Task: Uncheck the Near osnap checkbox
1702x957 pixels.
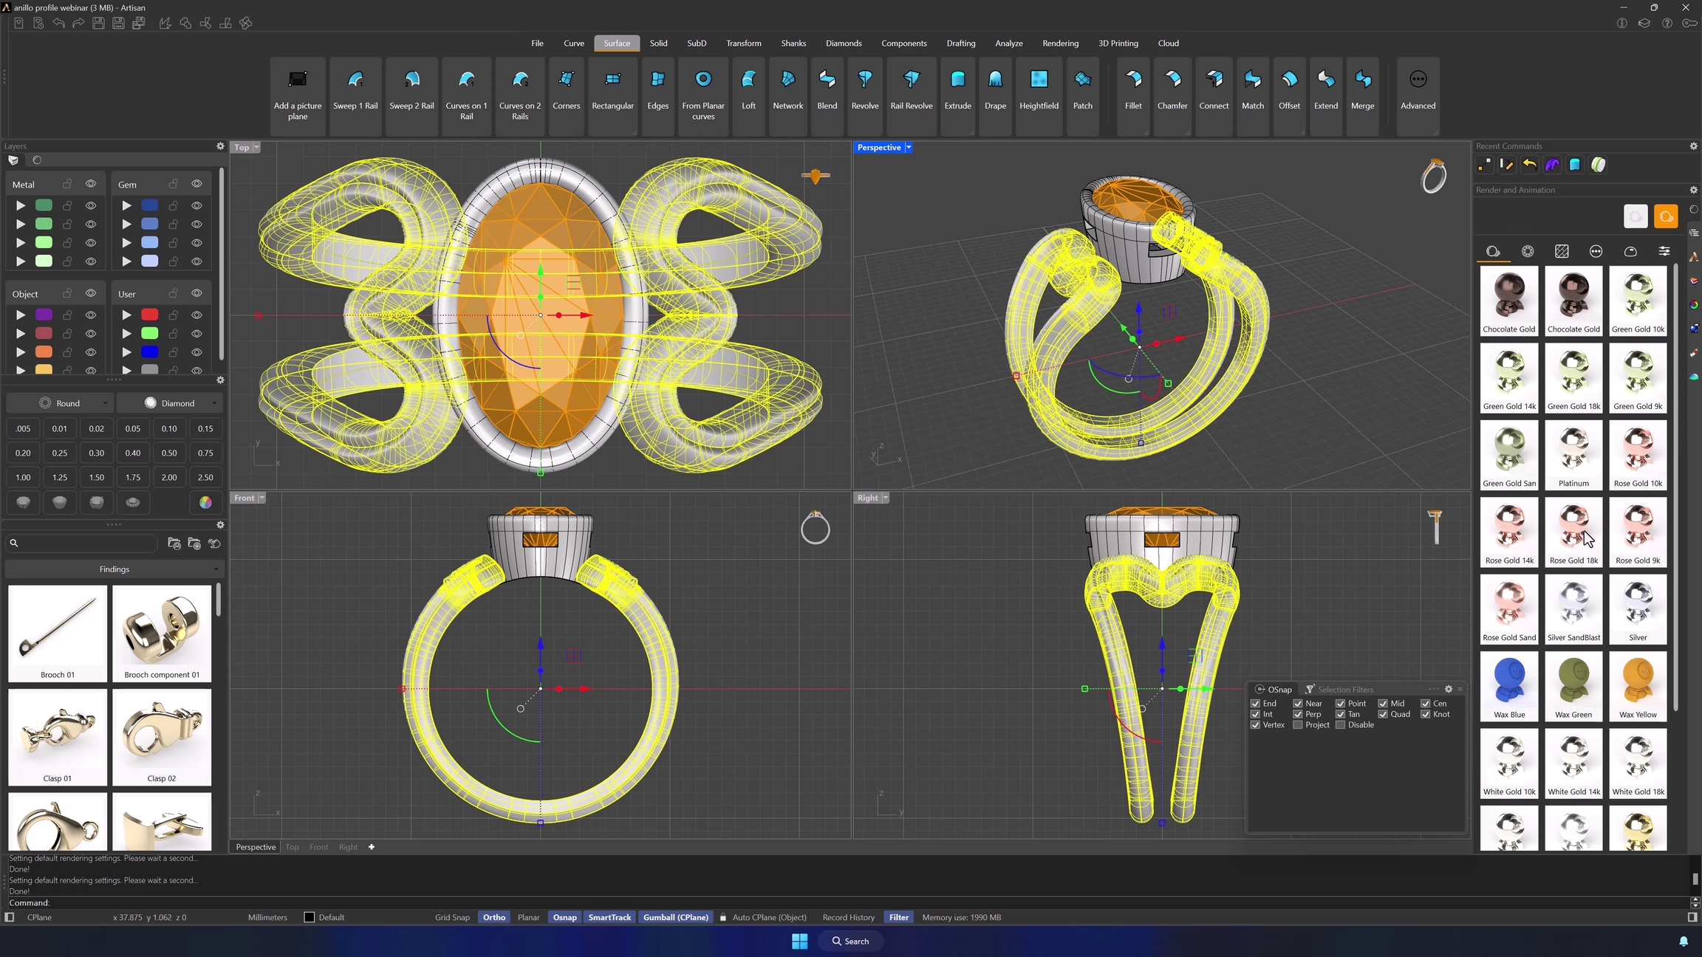Action: 1297,704
